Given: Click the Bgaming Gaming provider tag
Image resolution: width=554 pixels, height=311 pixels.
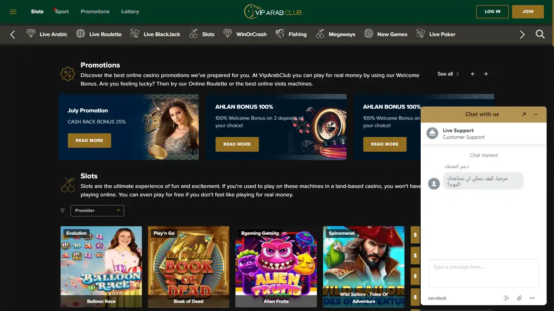Looking at the screenshot, I should 260,233.
